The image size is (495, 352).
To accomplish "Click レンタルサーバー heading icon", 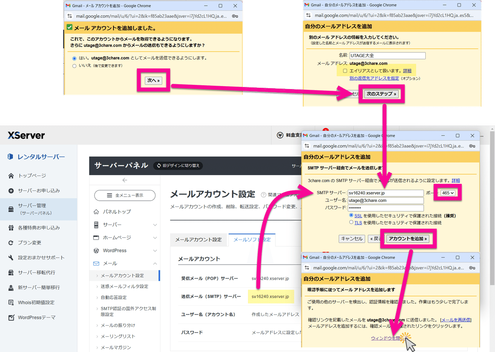I will click(x=11, y=157).
